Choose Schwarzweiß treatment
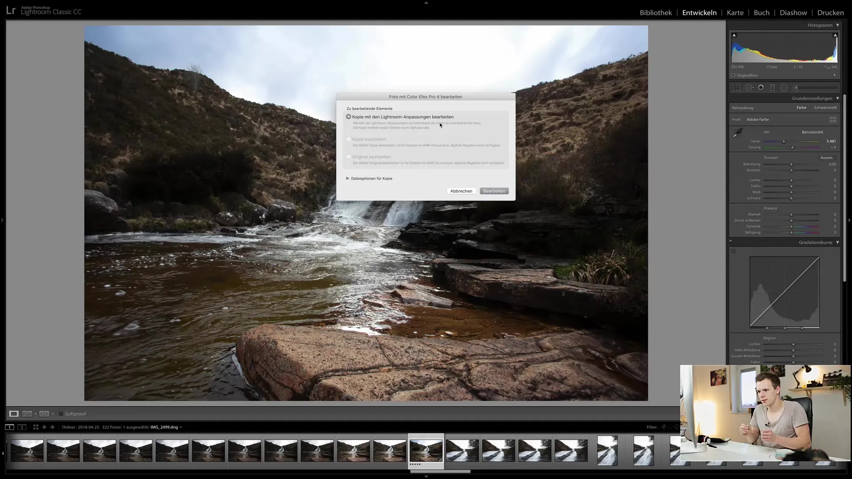 (825, 108)
